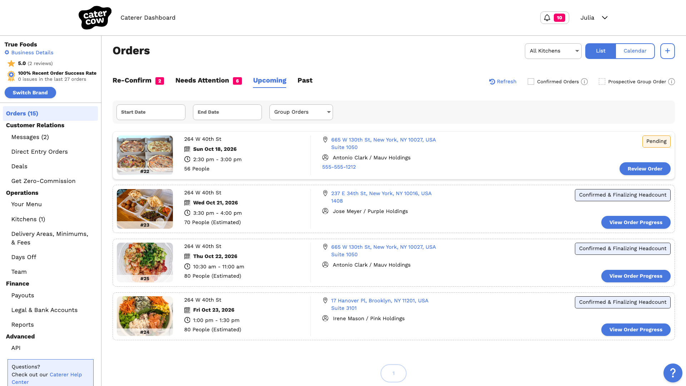Click the Business Details gear icon
The width and height of the screenshot is (686, 386).
[7, 53]
